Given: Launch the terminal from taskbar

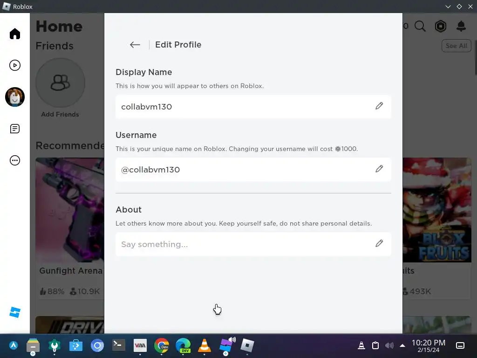Looking at the screenshot, I should (118, 345).
